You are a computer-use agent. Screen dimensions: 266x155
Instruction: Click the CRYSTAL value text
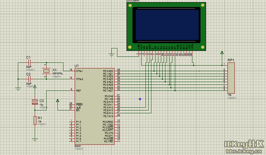point(58,74)
